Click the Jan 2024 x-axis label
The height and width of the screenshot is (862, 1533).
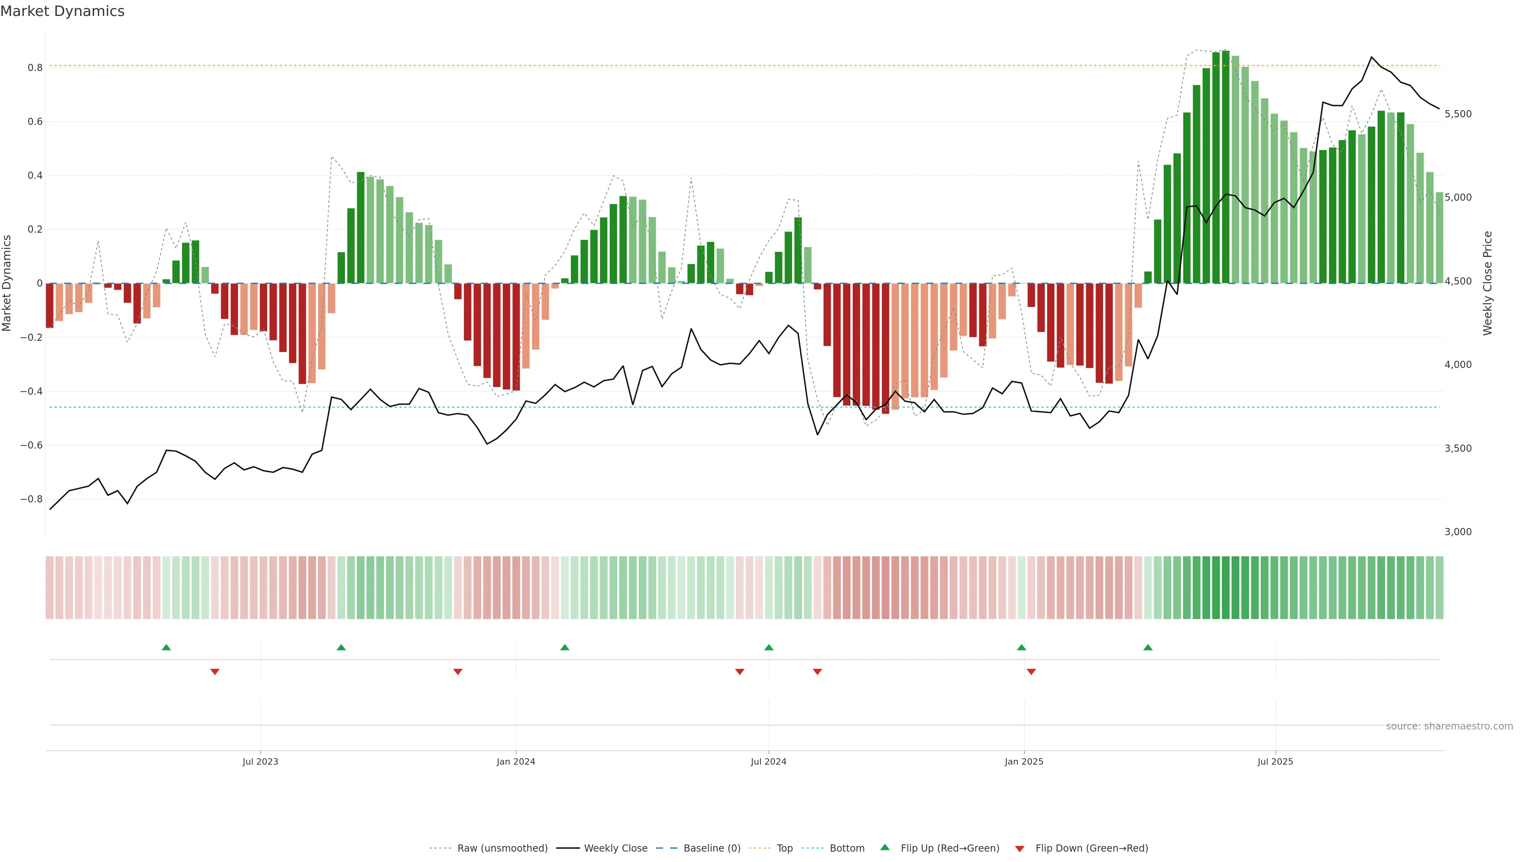coord(516,761)
